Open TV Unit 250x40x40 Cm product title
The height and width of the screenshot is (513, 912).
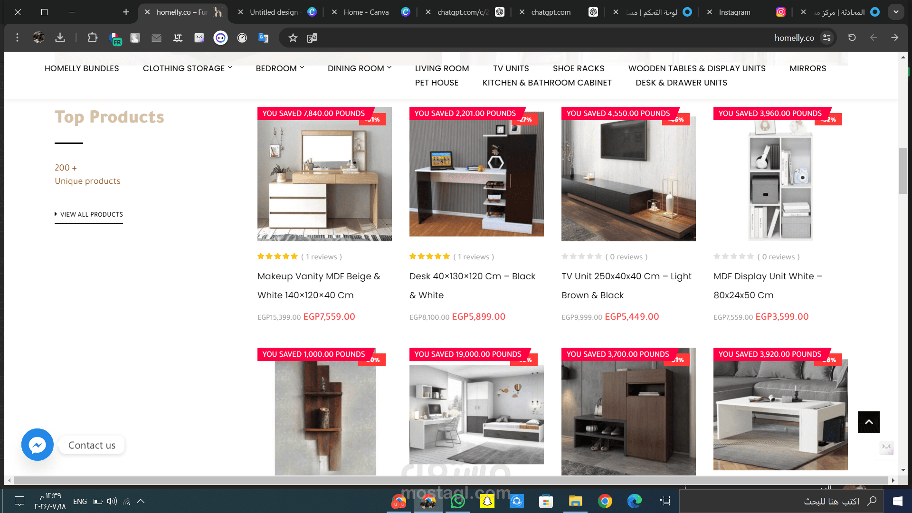coord(626,285)
